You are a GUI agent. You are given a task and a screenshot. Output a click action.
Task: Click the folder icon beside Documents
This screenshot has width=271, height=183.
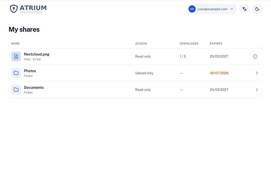[x=16, y=90]
